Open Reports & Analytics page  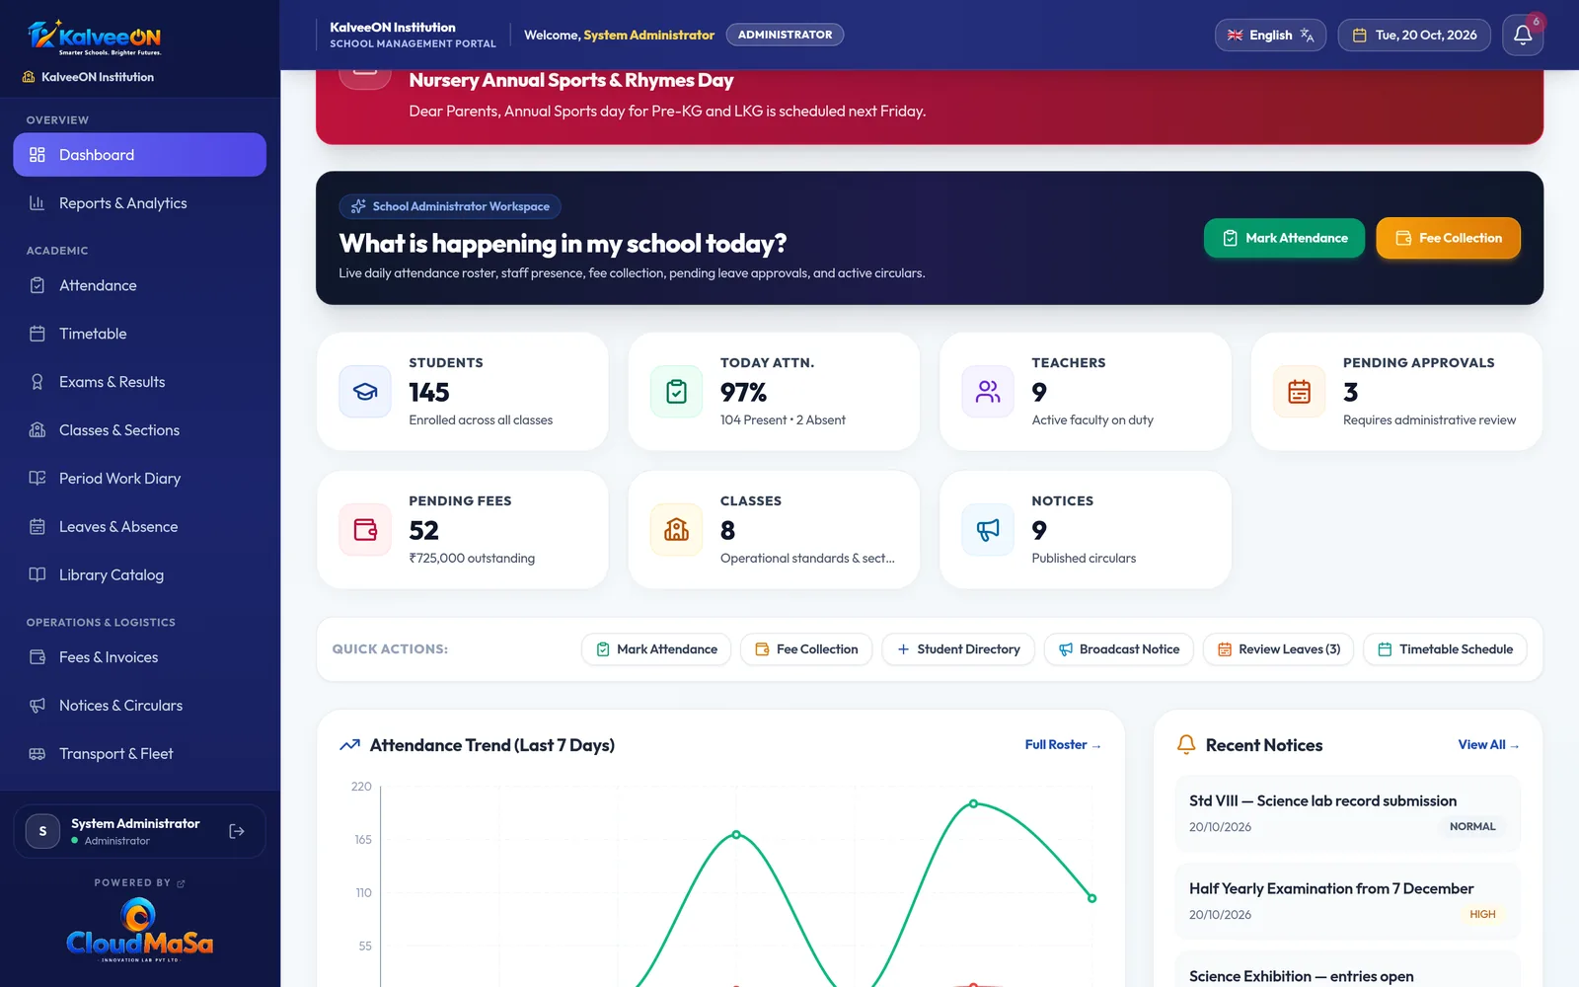tap(139, 203)
